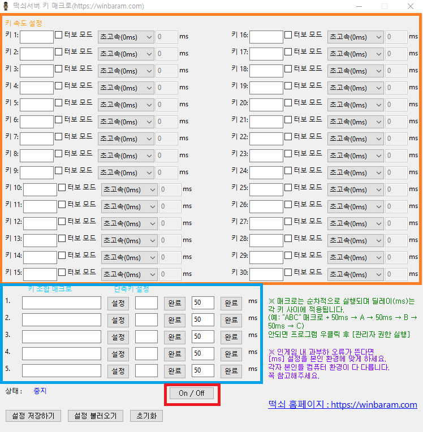The width and height of the screenshot is (423, 432).
Task: Open speed dropdown for key 26
Action: click(x=356, y=206)
